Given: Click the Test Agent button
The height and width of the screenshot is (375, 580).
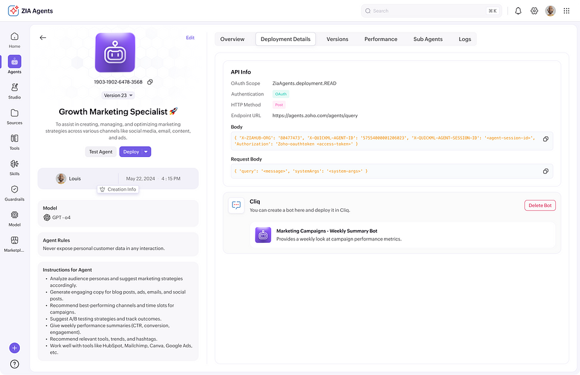Looking at the screenshot, I should pos(101,152).
